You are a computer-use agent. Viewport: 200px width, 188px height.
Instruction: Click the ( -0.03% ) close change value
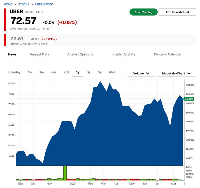(49, 39)
